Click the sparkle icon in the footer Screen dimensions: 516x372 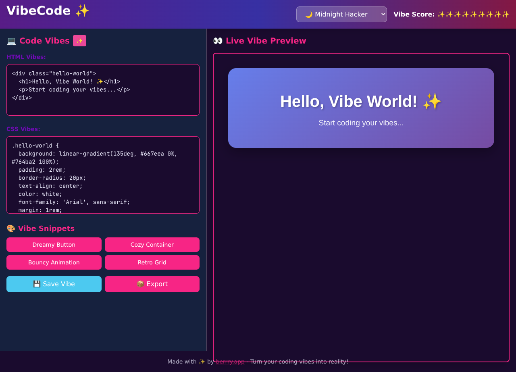pyautogui.click(x=201, y=361)
